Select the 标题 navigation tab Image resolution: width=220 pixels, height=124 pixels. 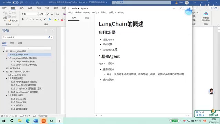pos(4,43)
